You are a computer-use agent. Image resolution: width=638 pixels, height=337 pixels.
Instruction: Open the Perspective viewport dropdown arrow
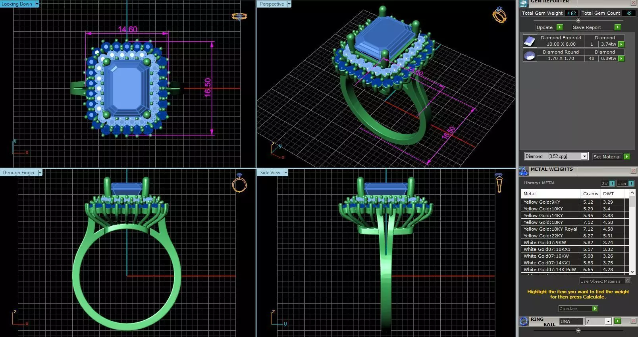pyautogui.click(x=289, y=4)
